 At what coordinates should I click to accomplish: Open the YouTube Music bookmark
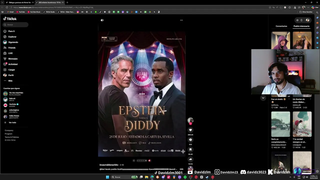tap(34, 12)
